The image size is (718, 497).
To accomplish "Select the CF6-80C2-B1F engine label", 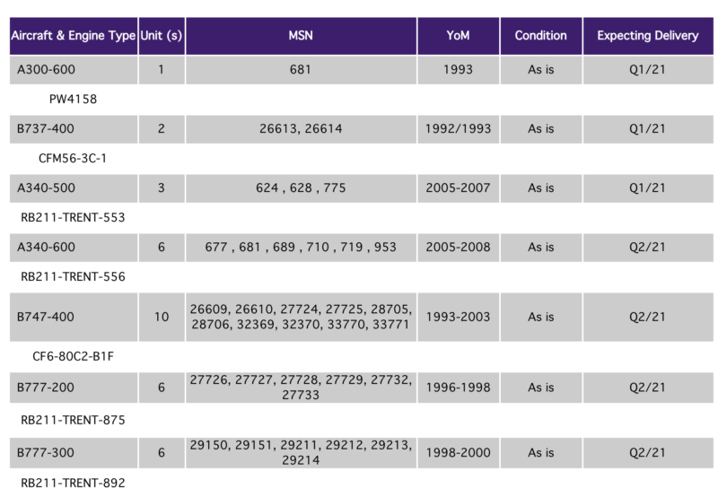I will coord(74,356).
